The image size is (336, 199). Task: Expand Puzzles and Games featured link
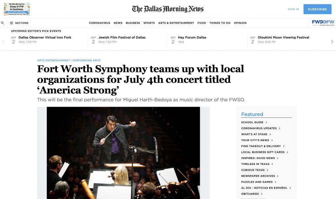pos(259,182)
